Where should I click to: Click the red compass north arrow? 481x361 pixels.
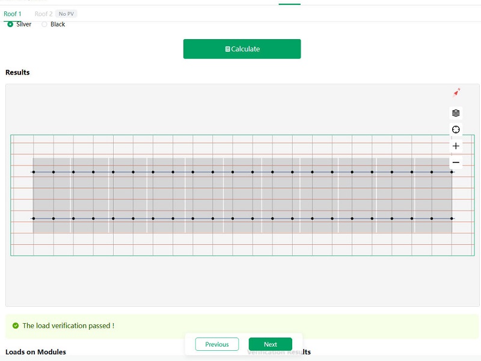pos(456,93)
